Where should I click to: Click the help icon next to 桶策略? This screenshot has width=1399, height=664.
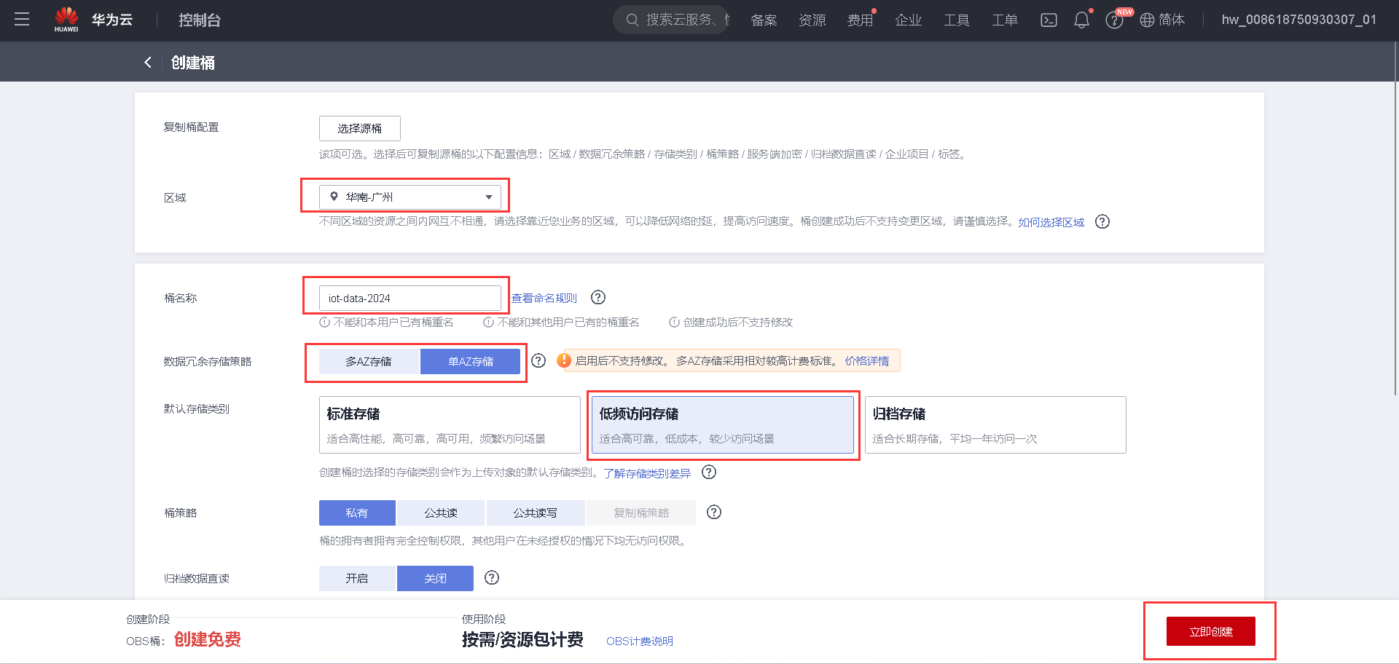point(713,512)
